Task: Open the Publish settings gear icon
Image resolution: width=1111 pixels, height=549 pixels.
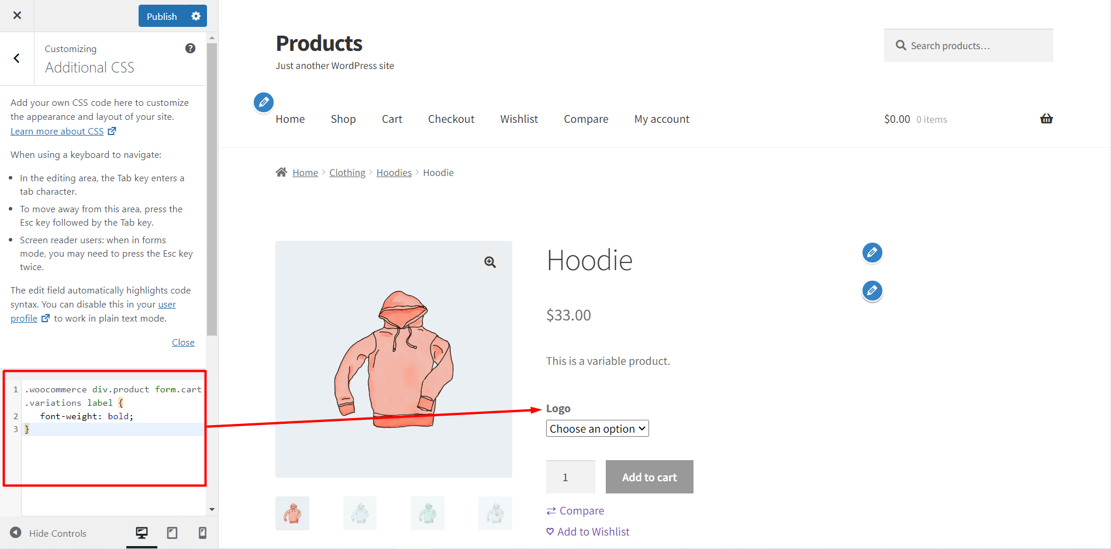Action: pos(196,16)
